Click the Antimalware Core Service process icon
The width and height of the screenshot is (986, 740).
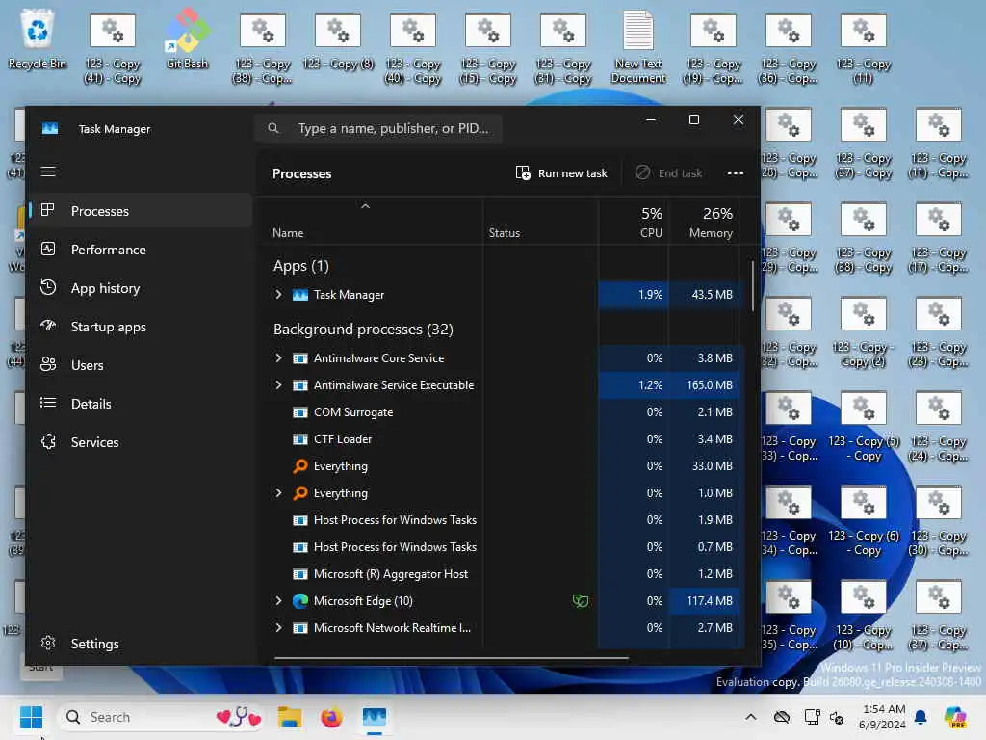(300, 358)
